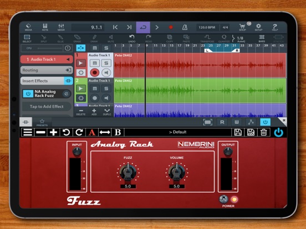Expand the Insert Effects section
Image resolution: width=306 pixels, height=229 pixels.
click(x=47, y=81)
